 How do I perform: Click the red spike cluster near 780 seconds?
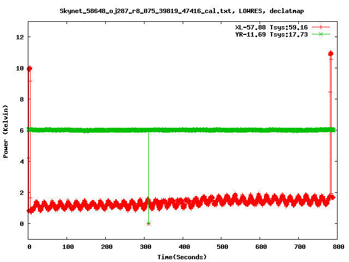[x=330, y=53]
